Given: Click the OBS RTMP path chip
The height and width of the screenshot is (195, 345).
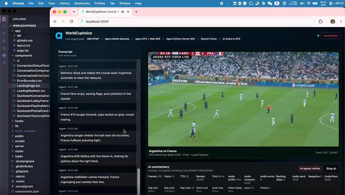Looking at the screenshot, I should click(93, 39).
